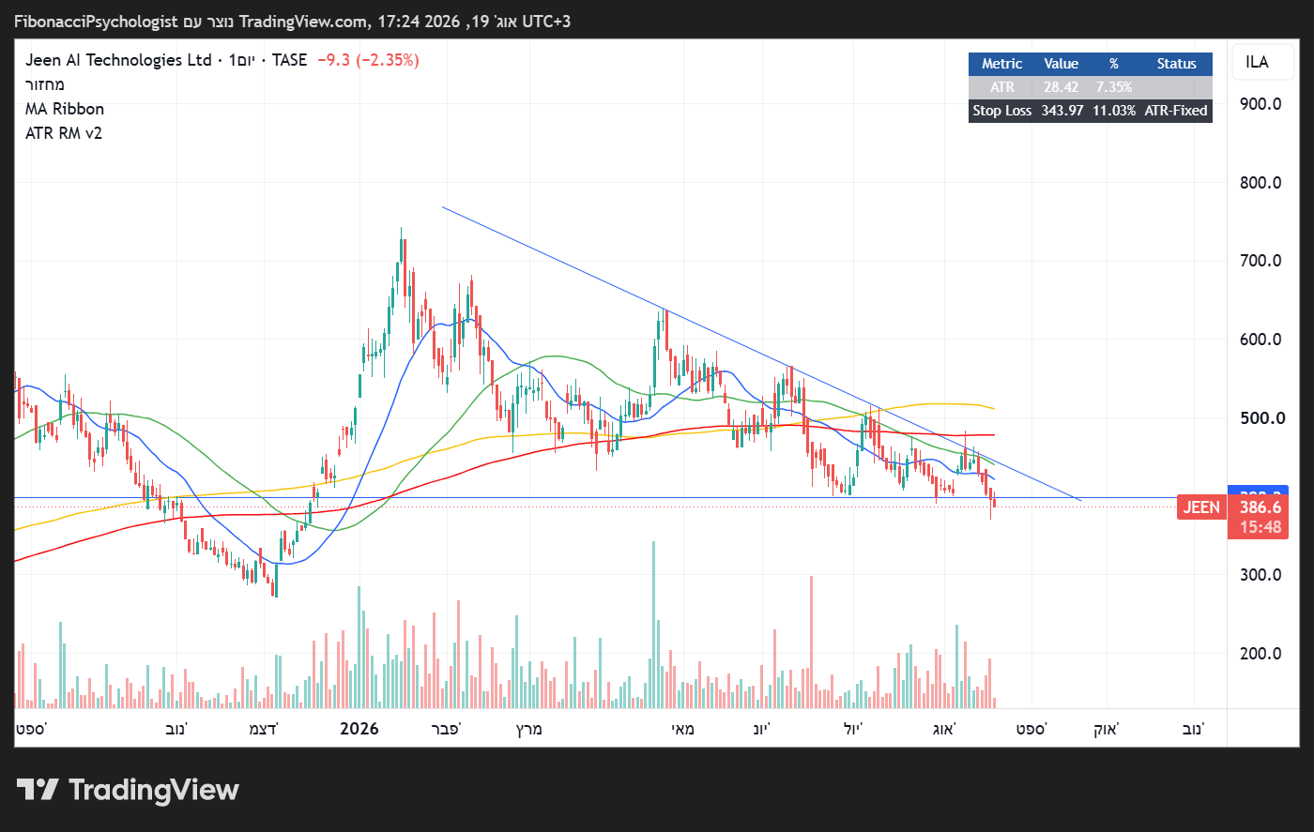The image size is (1314, 832).
Task: Click the Stop Loss percentage 11.03%
Action: pos(1114,111)
